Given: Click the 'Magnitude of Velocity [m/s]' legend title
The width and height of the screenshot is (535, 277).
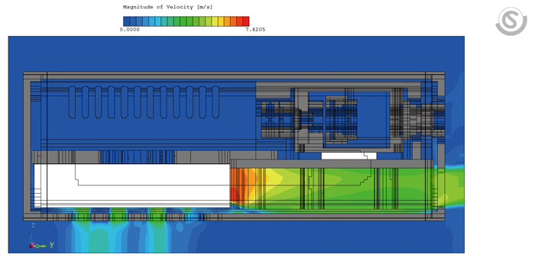Looking at the screenshot, I should (x=167, y=7).
